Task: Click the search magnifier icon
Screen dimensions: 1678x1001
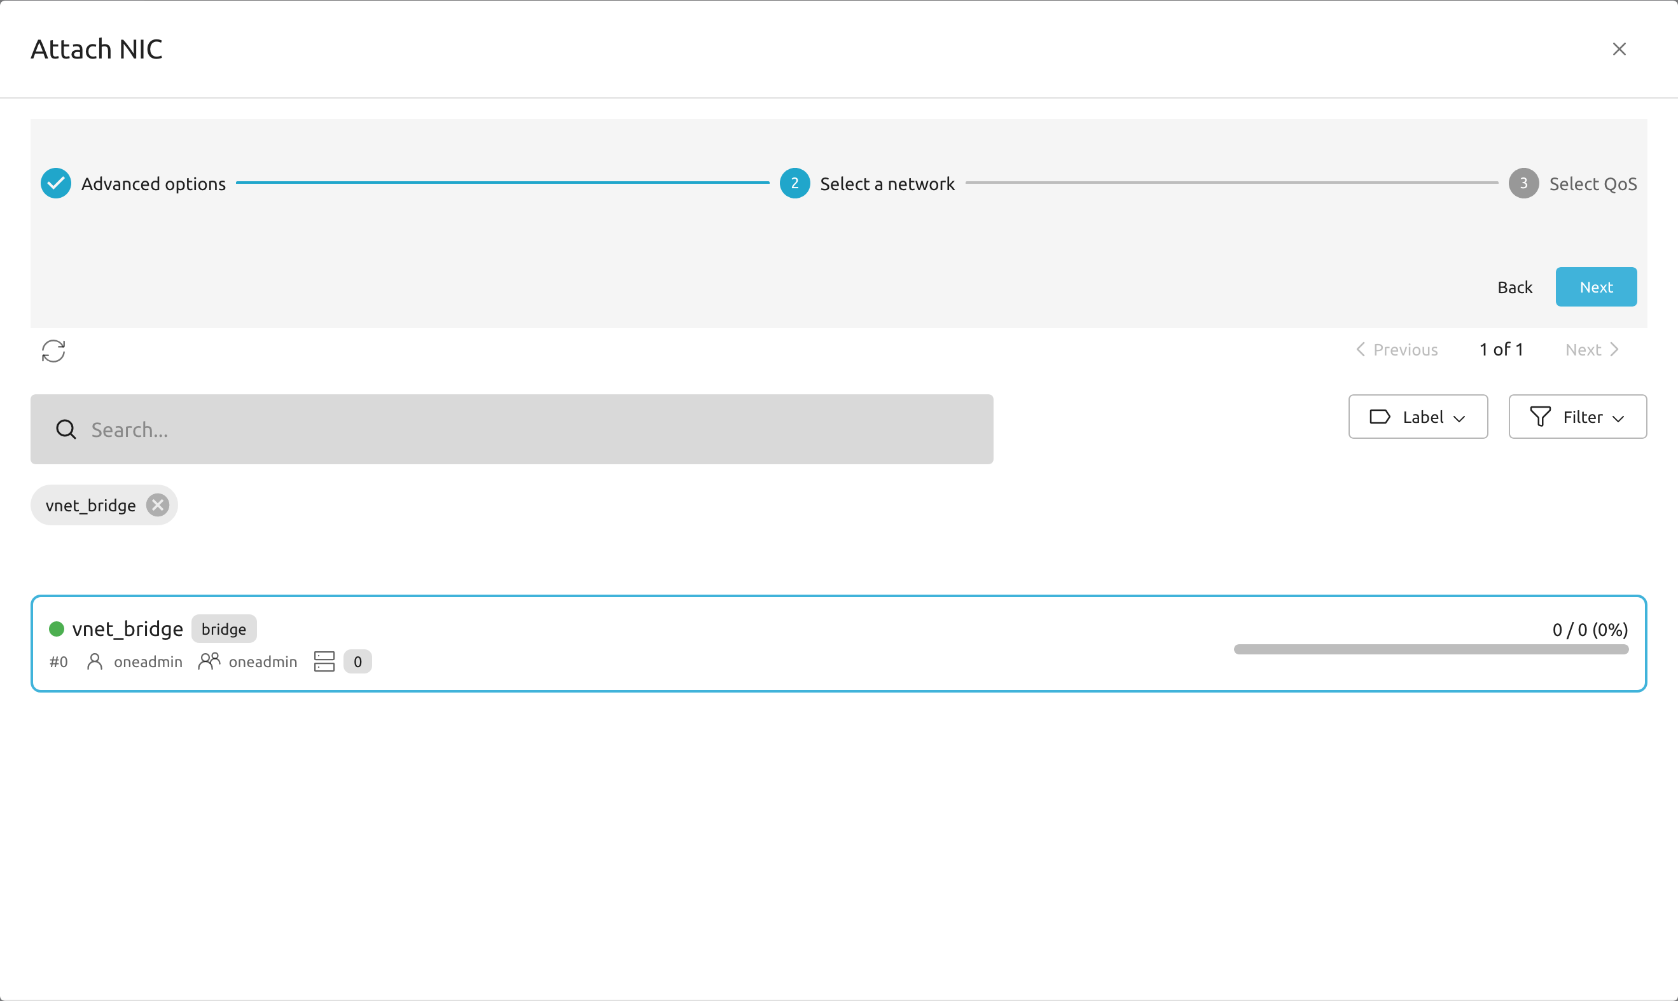Action: click(x=67, y=429)
